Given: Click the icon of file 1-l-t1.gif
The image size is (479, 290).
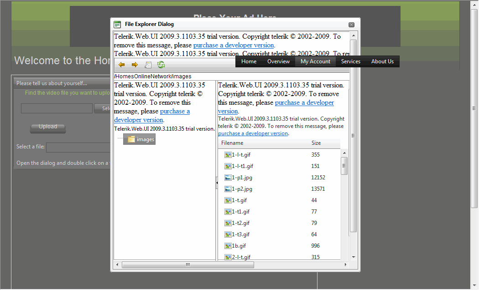Looking at the screenshot, I should (228, 166).
